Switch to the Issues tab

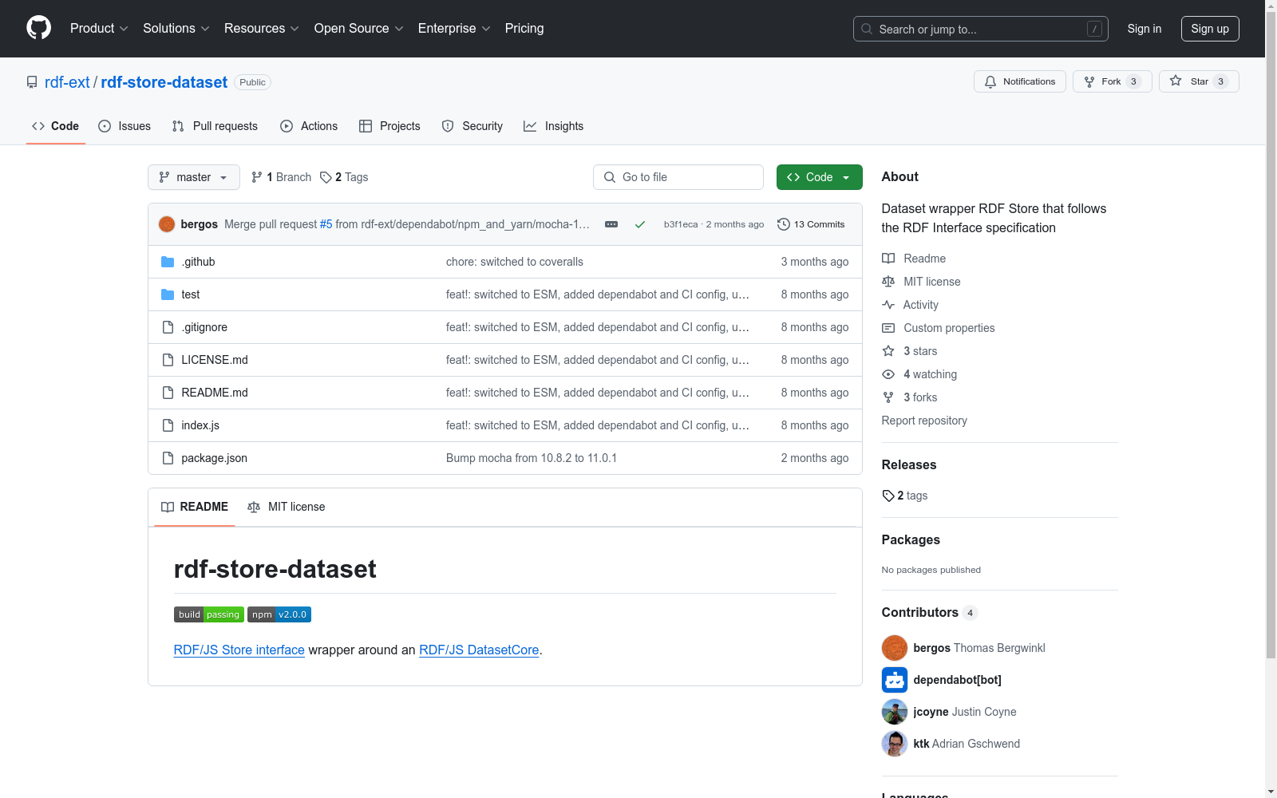[x=125, y=126]
